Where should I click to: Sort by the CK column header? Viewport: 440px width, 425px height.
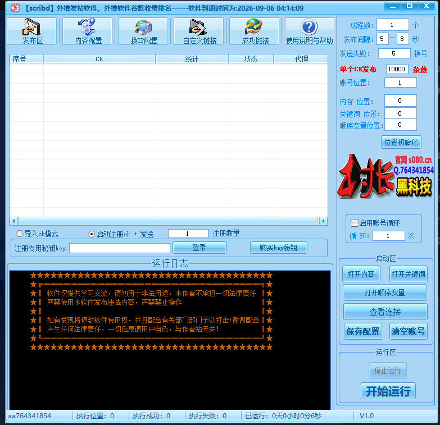click(x=99, y=59)
